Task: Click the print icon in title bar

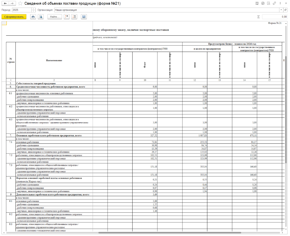Action: pos(263,3)
